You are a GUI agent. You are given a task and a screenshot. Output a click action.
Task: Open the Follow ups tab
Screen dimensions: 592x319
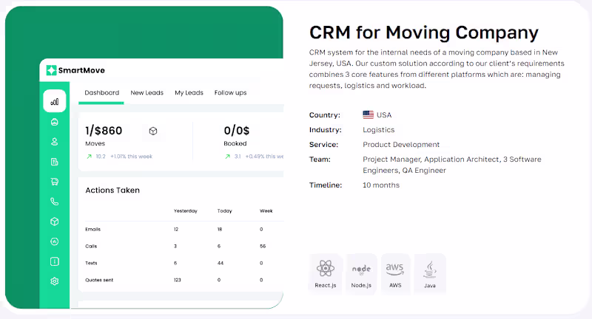230,92
